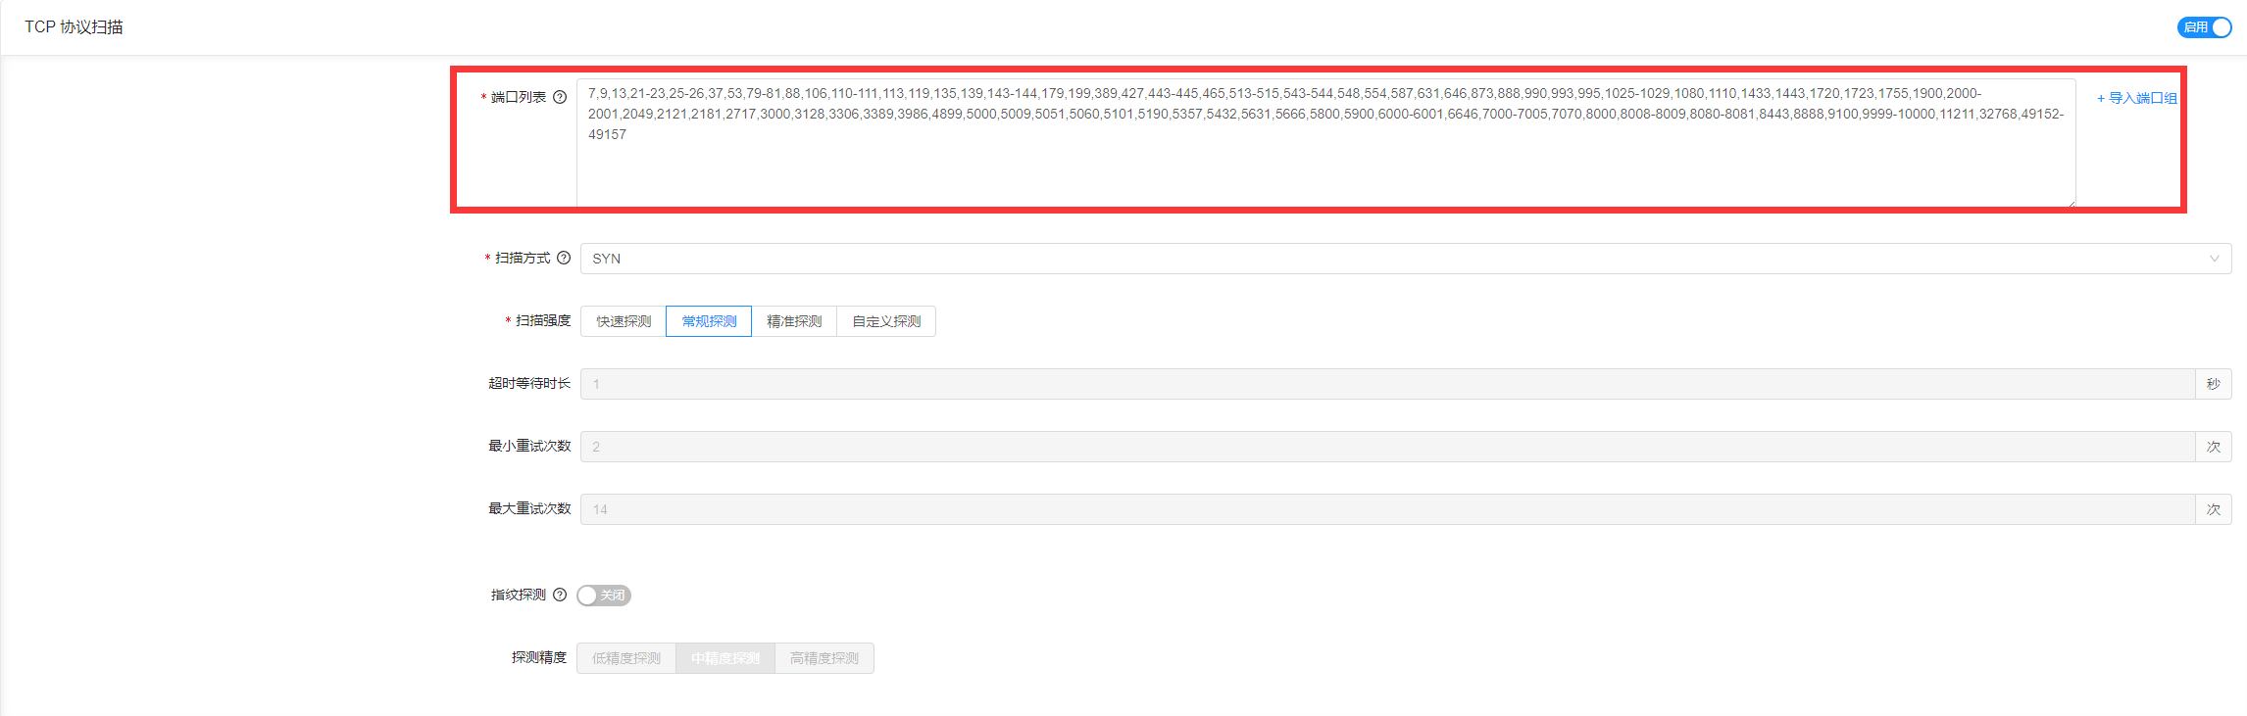The width and height of the screenshot is (2247, 716).
Task: Select 常规探测 scan intensity
Action: pos(709,321)
